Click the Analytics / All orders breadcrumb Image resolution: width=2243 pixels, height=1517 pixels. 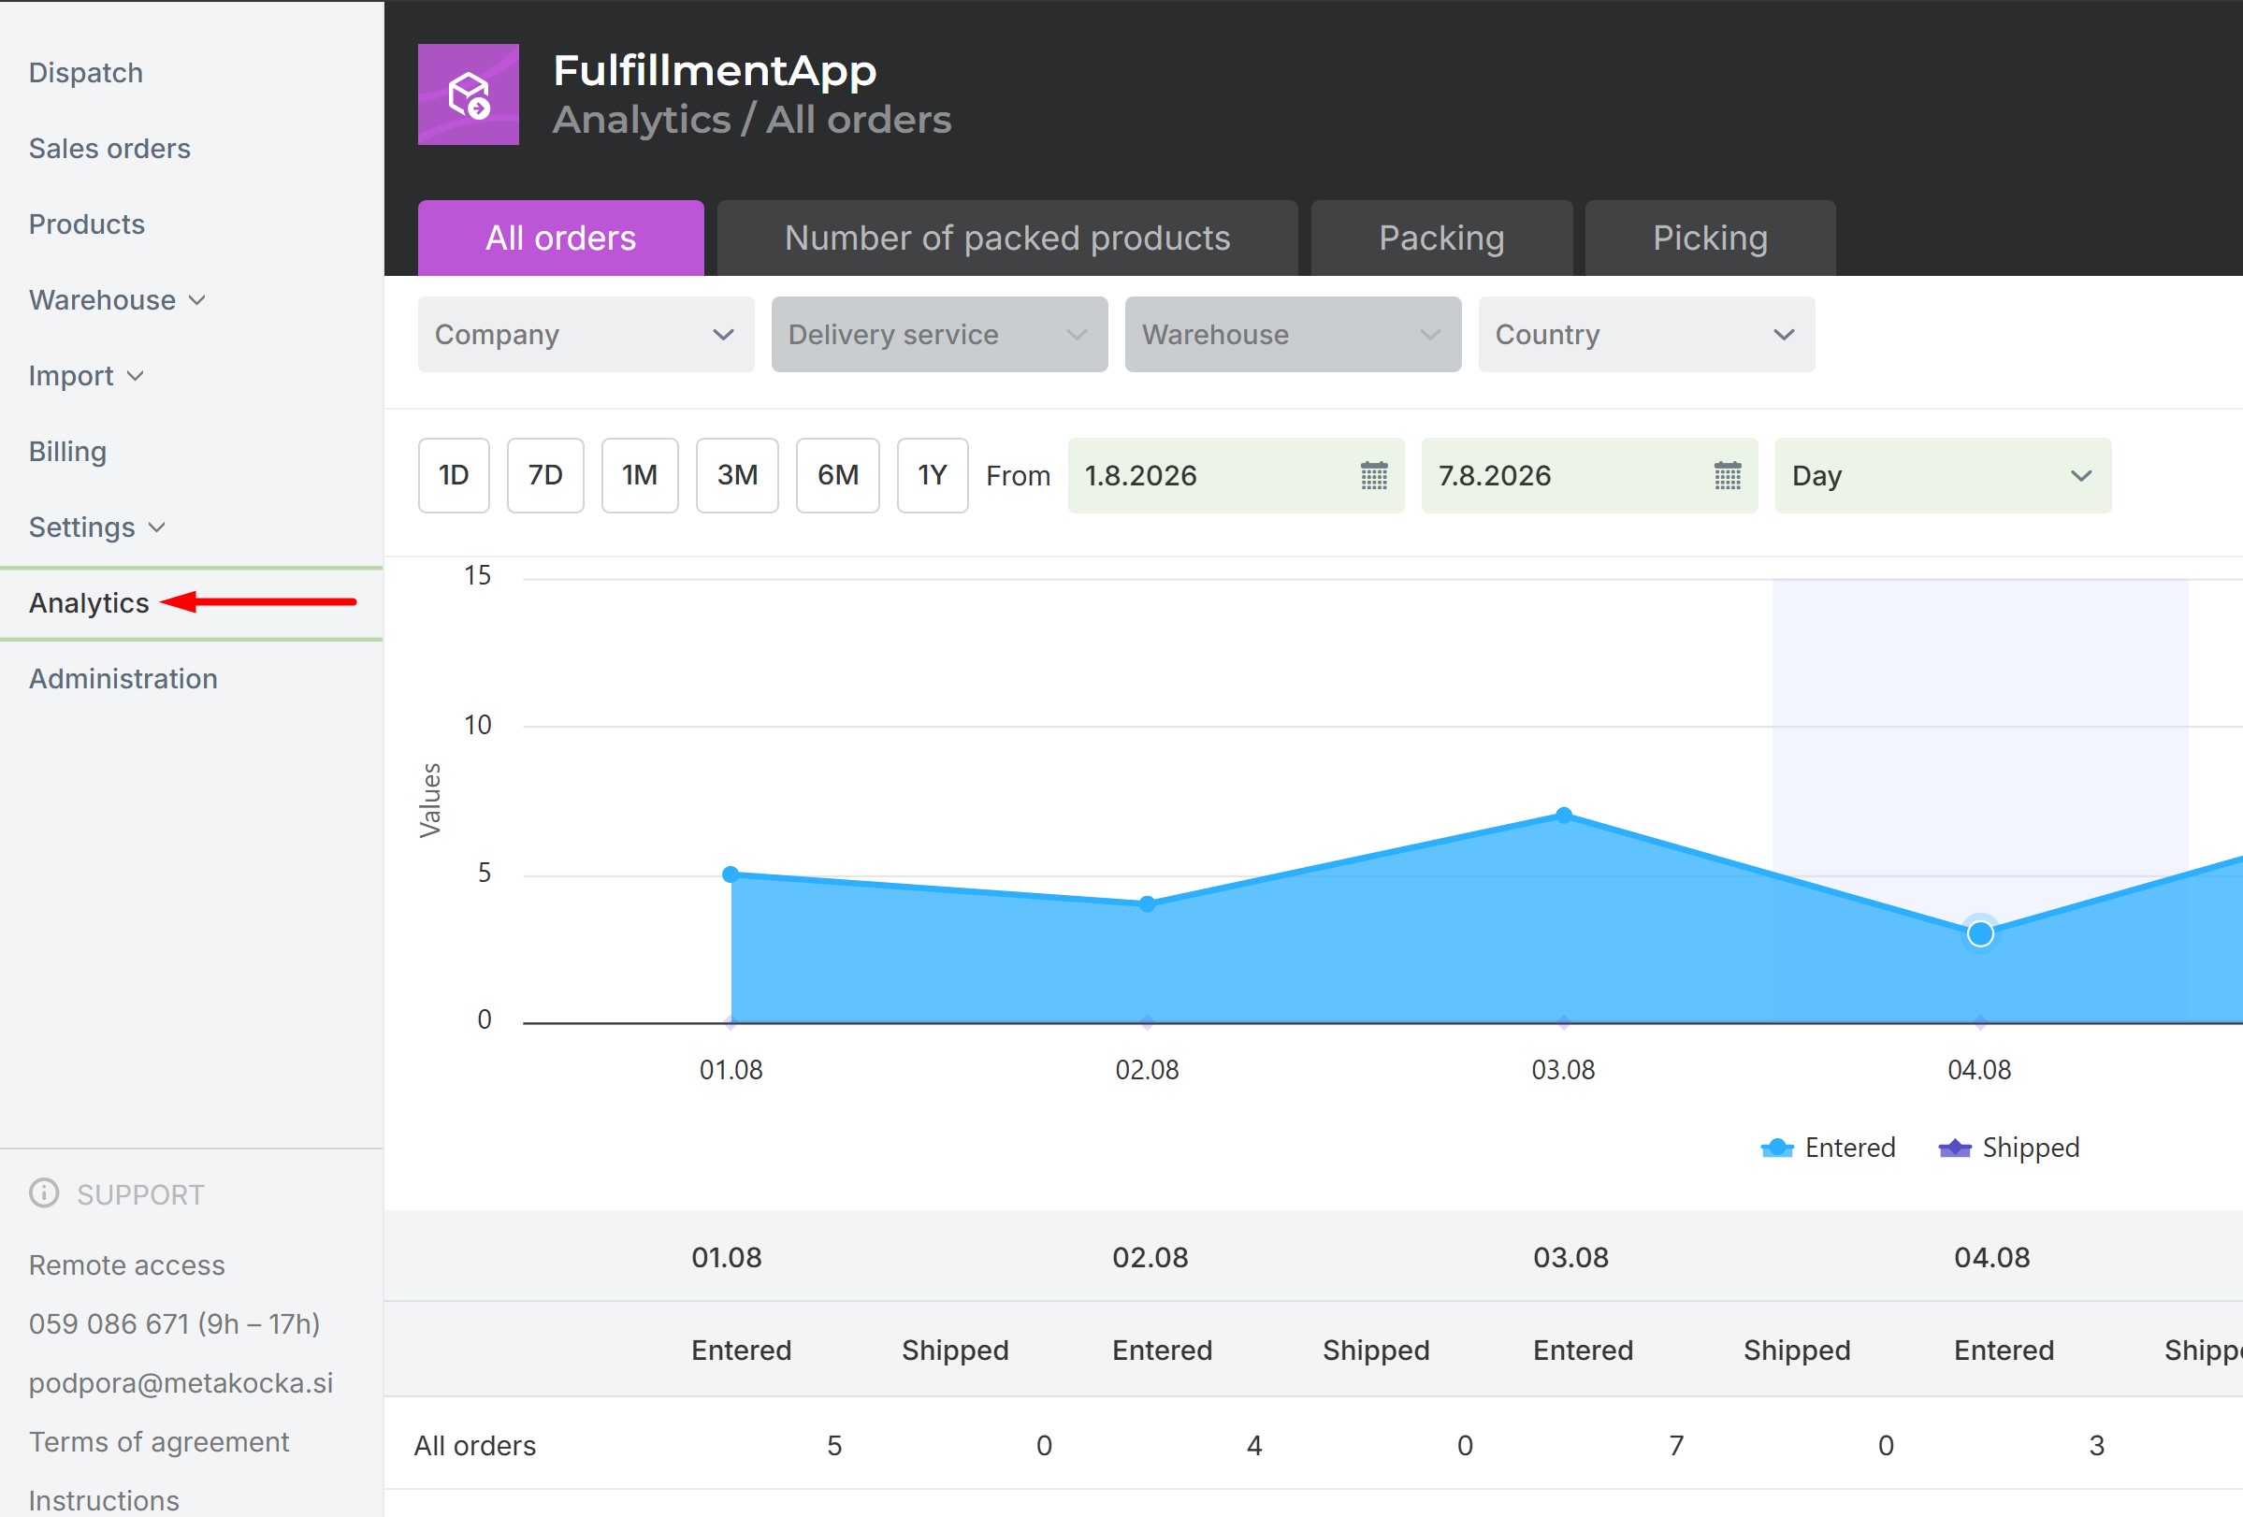click(752, 120)
